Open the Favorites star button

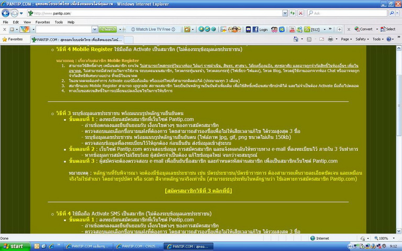(13, 39)
